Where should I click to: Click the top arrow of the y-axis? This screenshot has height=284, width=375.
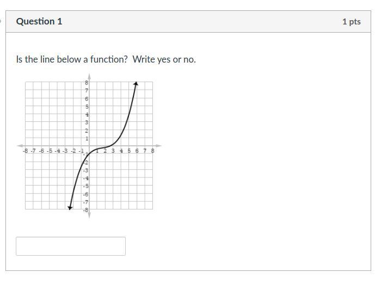coord(89,79)
